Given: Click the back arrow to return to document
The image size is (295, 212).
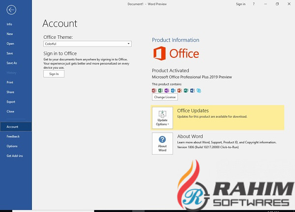Looking at the screenshot, I should pyautogui.click(x=11, y=10).
